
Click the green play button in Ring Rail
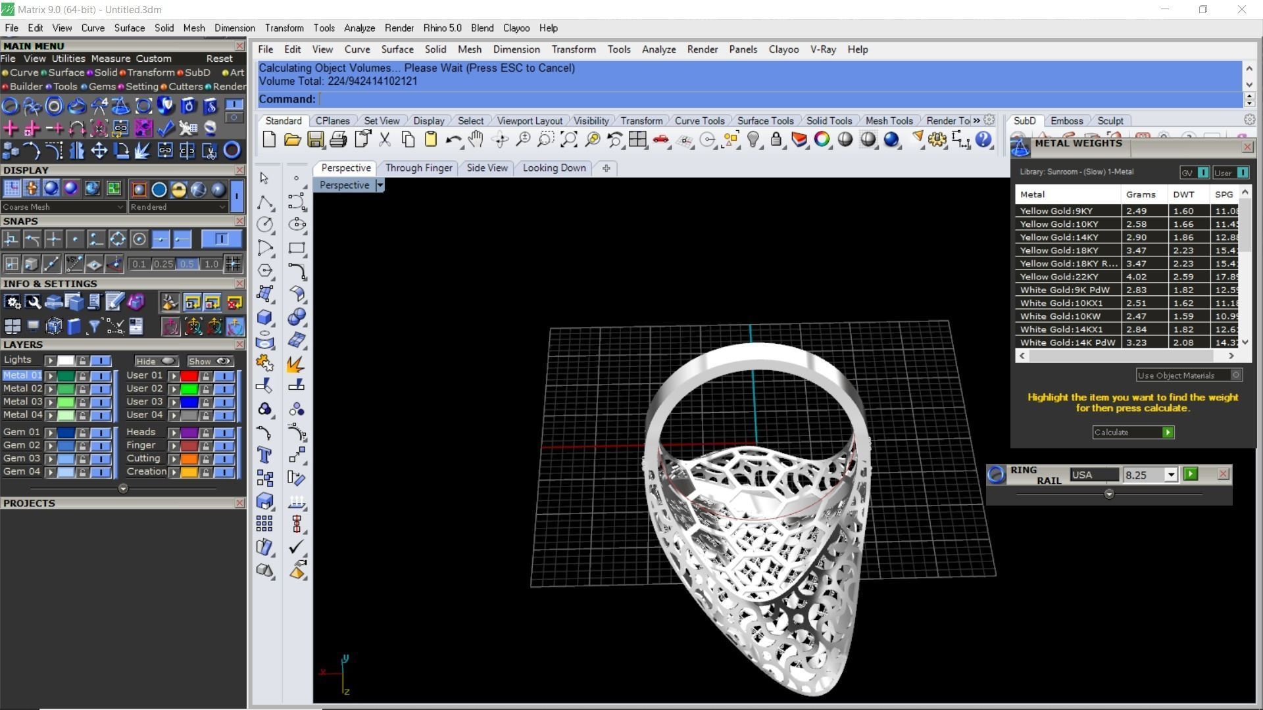coord(1190,474)
